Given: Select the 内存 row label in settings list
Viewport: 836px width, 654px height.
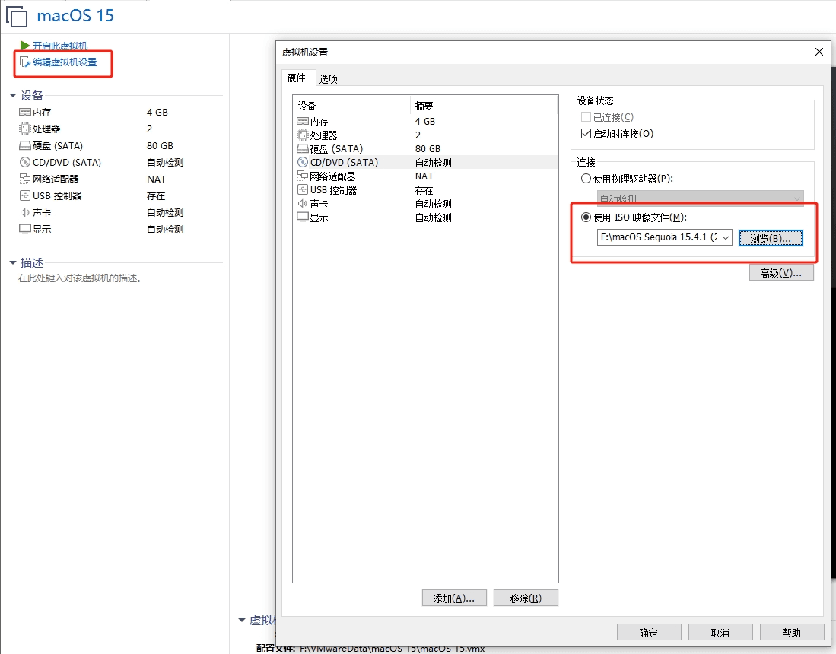Looking at the screenshot, I should [x=319, y=122].
